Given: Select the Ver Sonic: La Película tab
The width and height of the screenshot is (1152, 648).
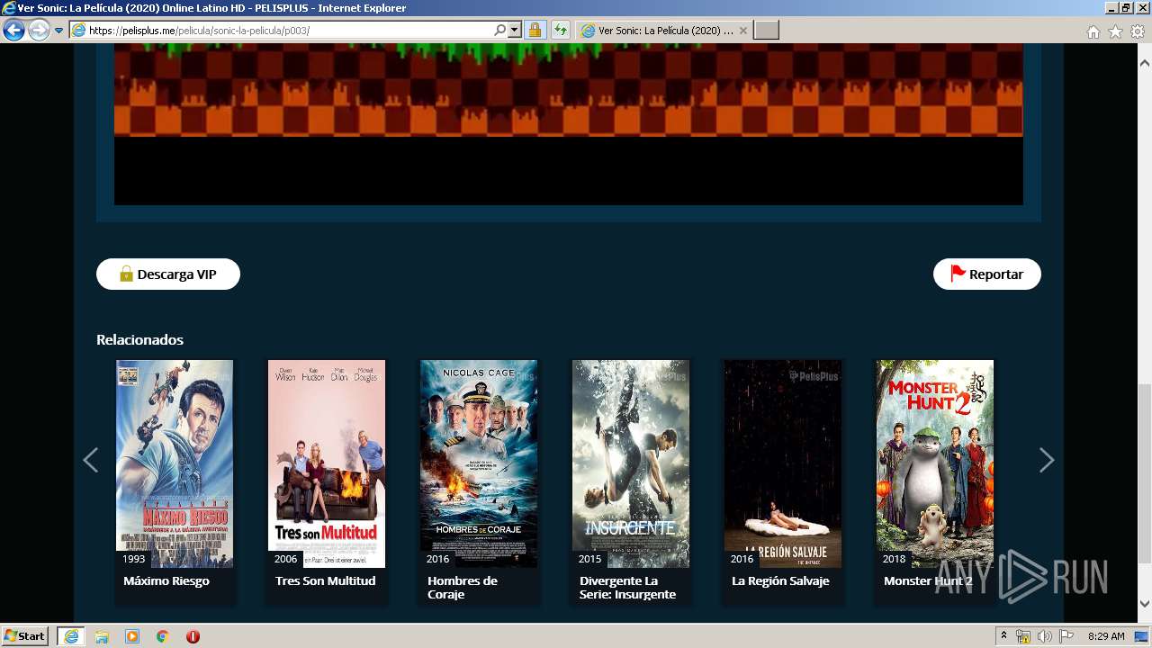Looking at the screenshot, I should [x=664, y=31].
